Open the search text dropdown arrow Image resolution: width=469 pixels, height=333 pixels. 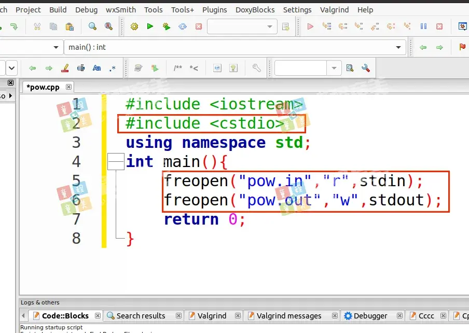334,68
